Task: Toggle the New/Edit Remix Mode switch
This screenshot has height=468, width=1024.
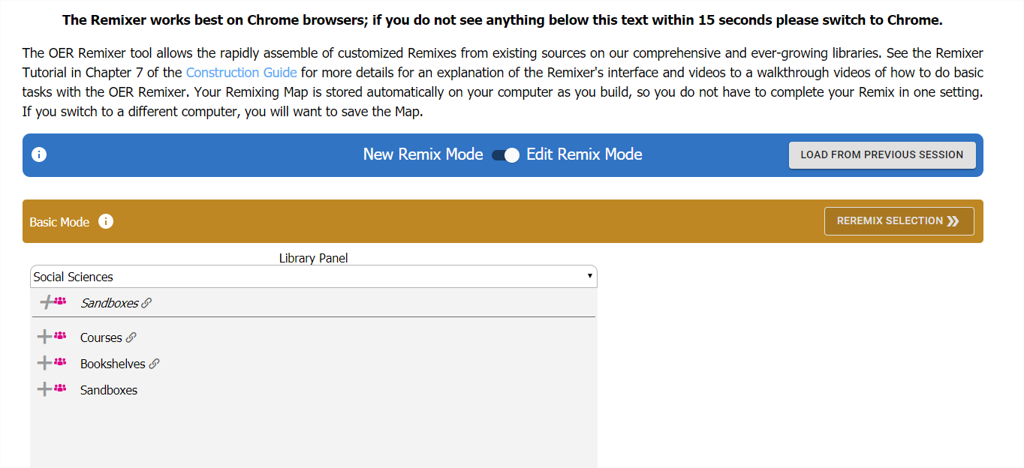Action: [505, 155]
